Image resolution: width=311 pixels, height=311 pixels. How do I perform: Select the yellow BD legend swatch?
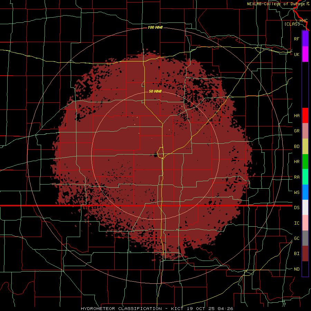305,147
